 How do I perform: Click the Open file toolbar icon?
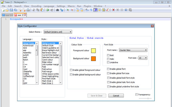7,10
